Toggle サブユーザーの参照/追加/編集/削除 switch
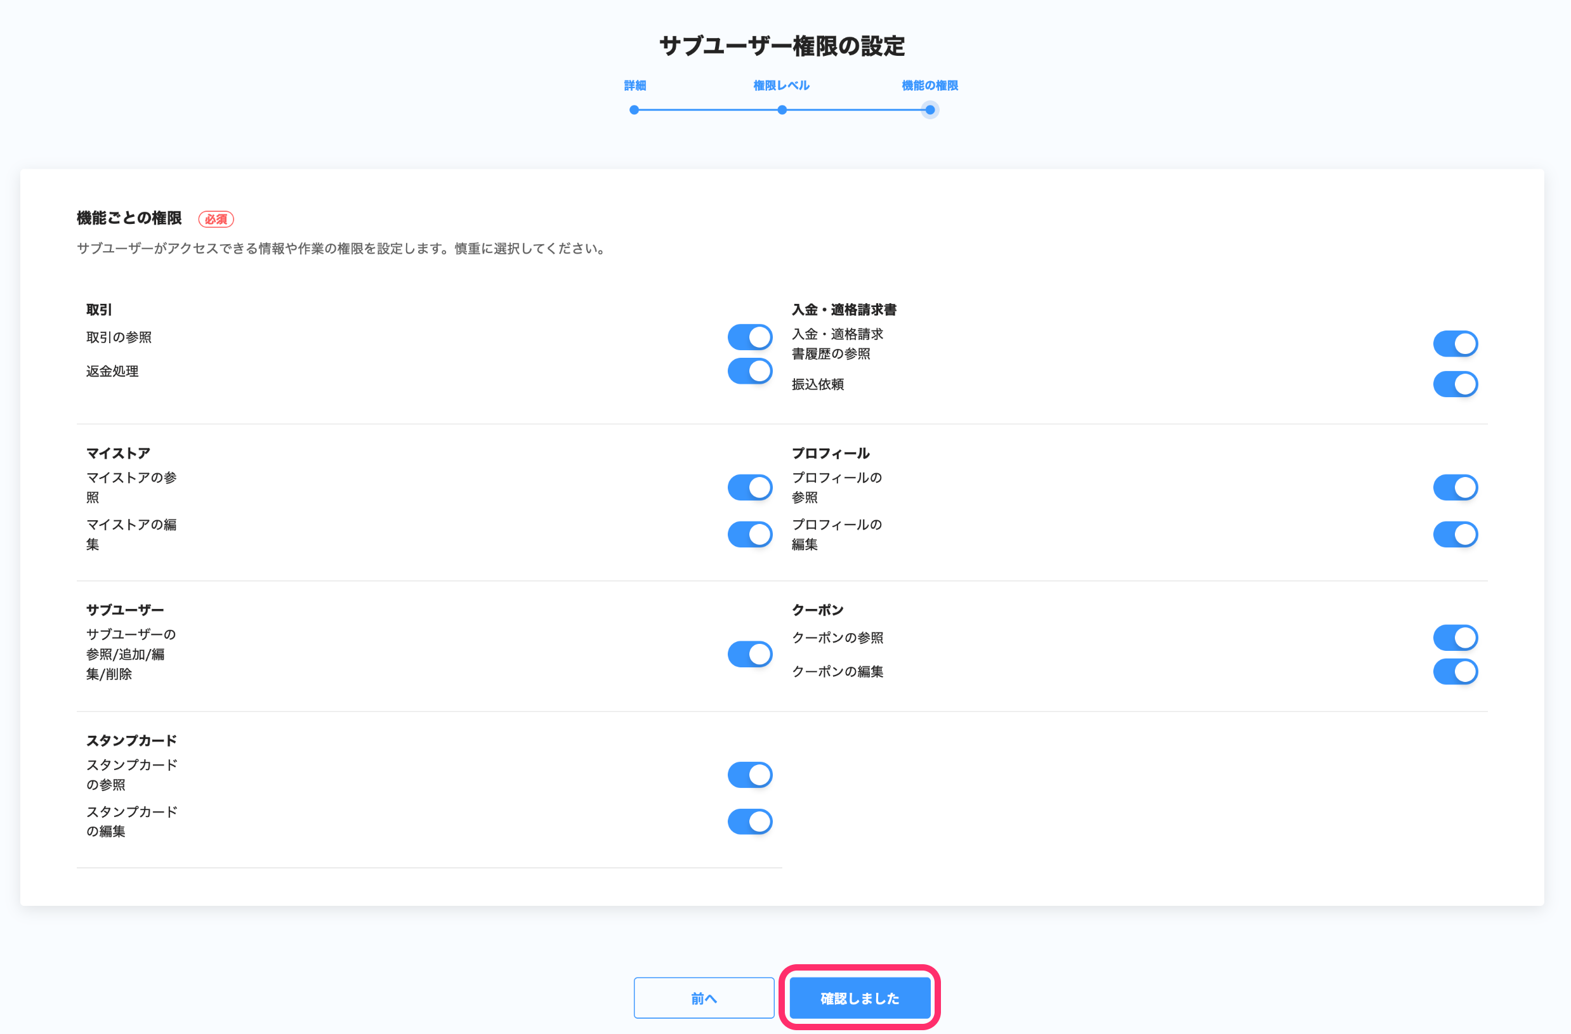 click(750, 654)
